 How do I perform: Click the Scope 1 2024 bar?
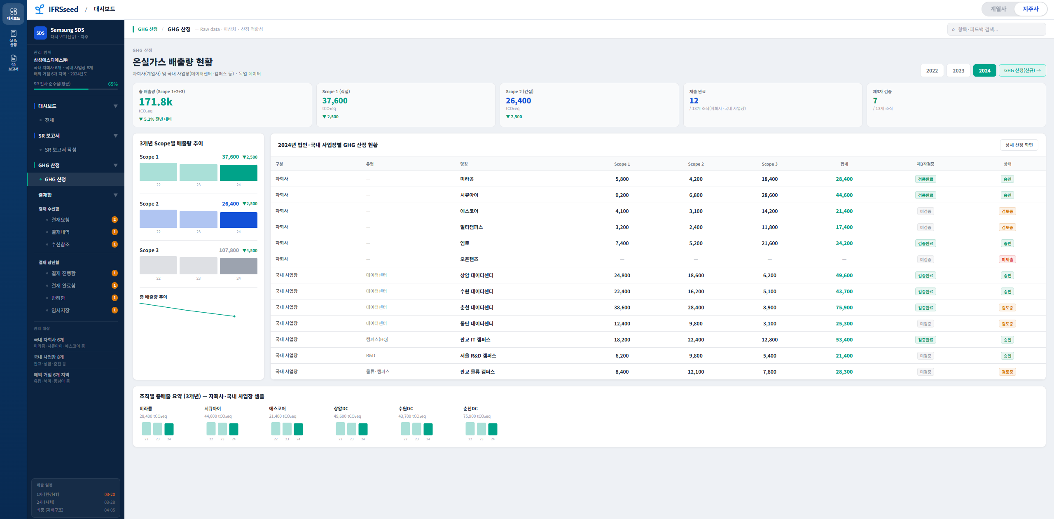coord(238,173)
